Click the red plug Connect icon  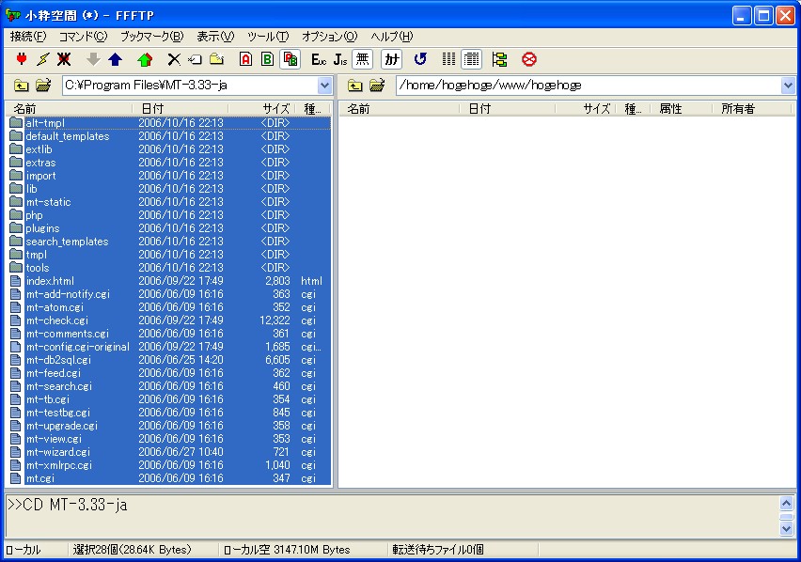(x=22, y=59)
